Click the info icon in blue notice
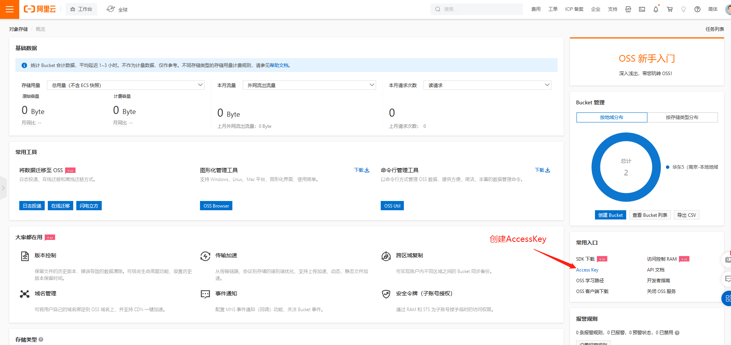Image resolution: width=731 pixels, height=345 pixels. pyautogui.click(x=24, y=65)
